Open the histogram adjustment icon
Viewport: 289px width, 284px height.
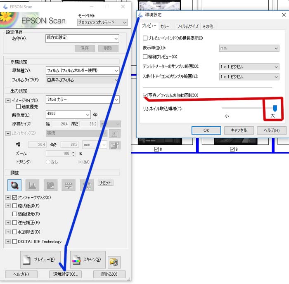[x=32, y=185]
